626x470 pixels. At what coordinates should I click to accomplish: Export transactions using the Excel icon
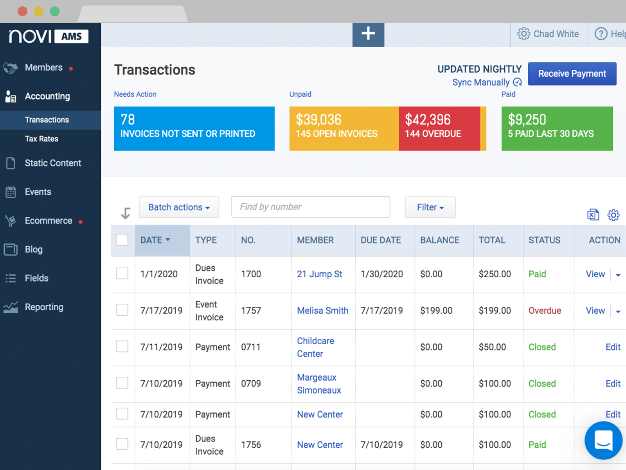point(593,215)
